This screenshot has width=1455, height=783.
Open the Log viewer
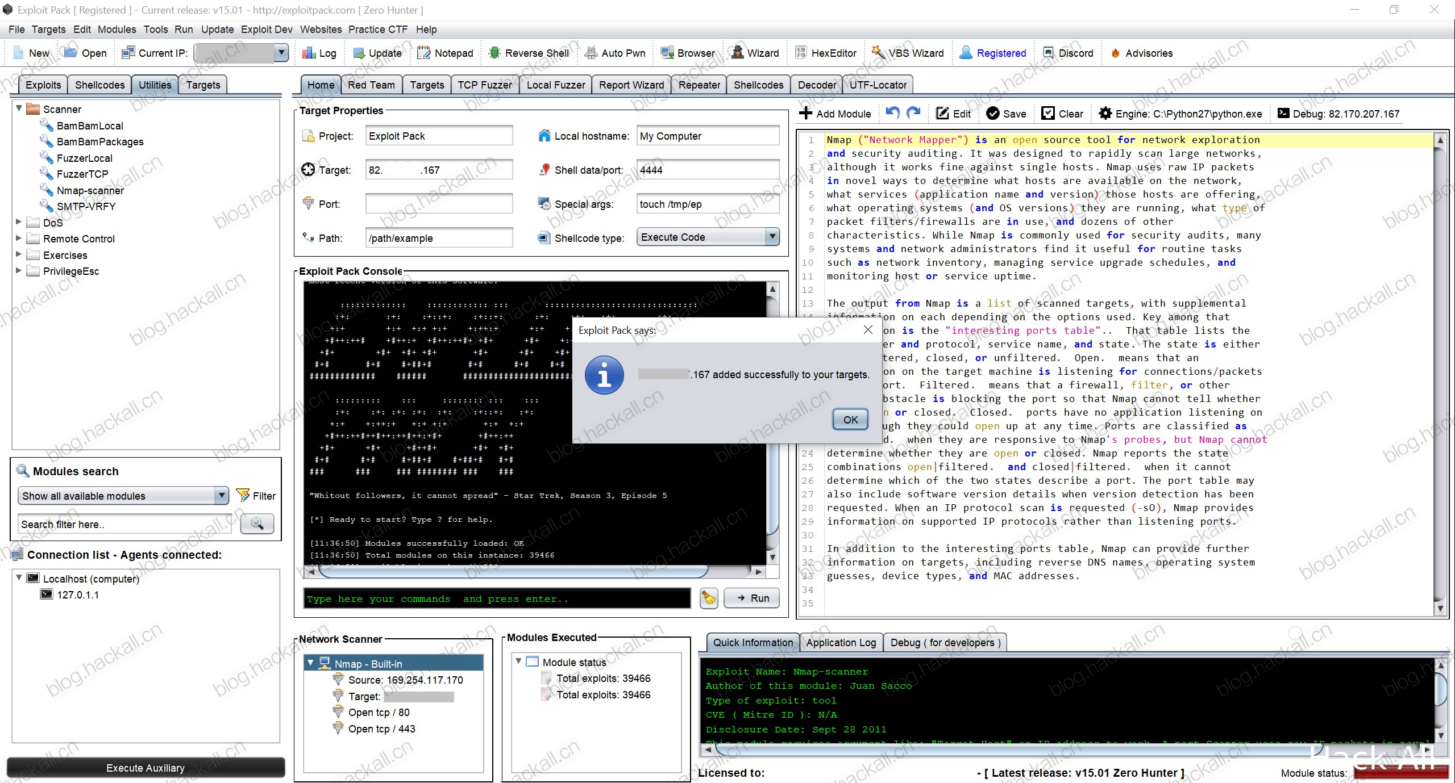[319, 53]
